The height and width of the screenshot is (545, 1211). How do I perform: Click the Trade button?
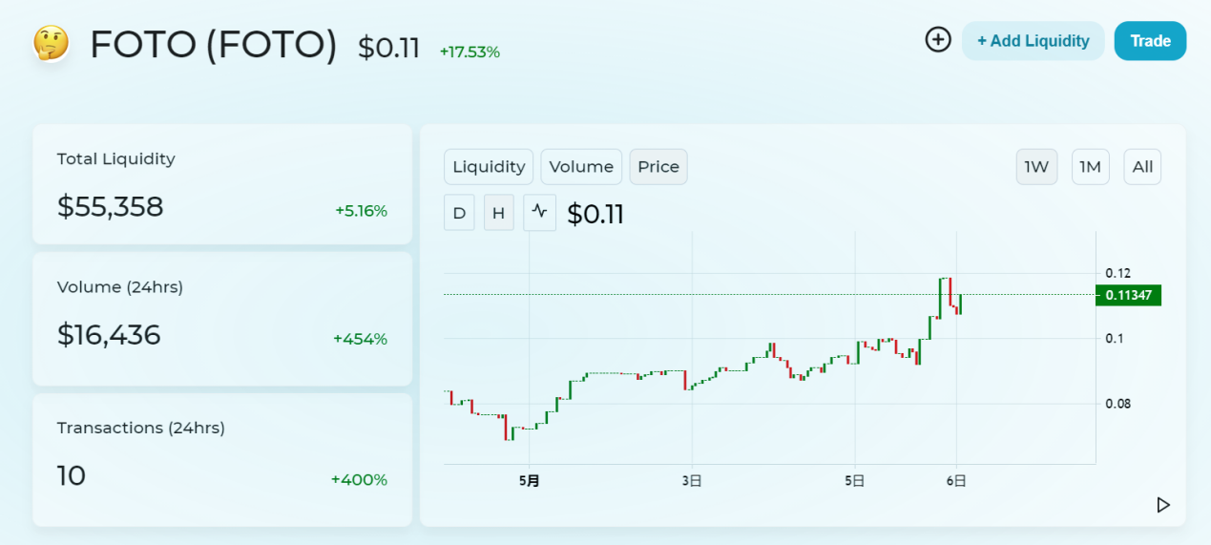[x=1150, y=41]
